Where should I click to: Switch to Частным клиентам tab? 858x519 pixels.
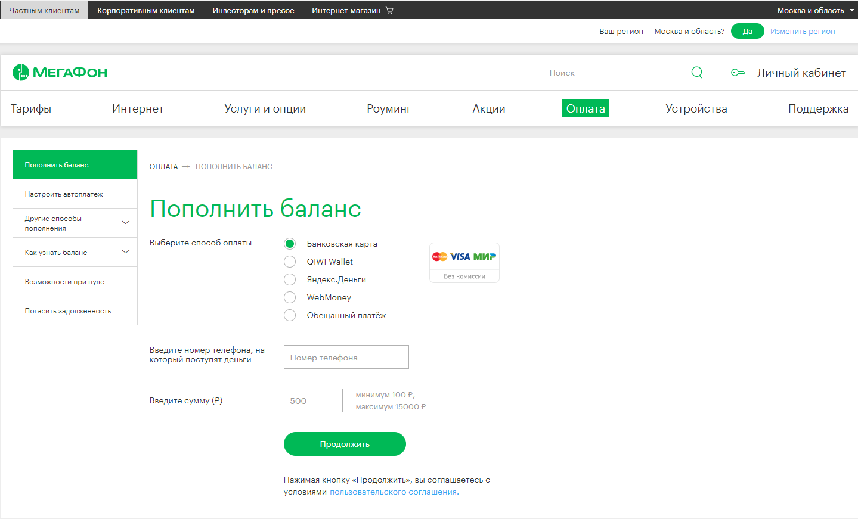click(44, 10)
